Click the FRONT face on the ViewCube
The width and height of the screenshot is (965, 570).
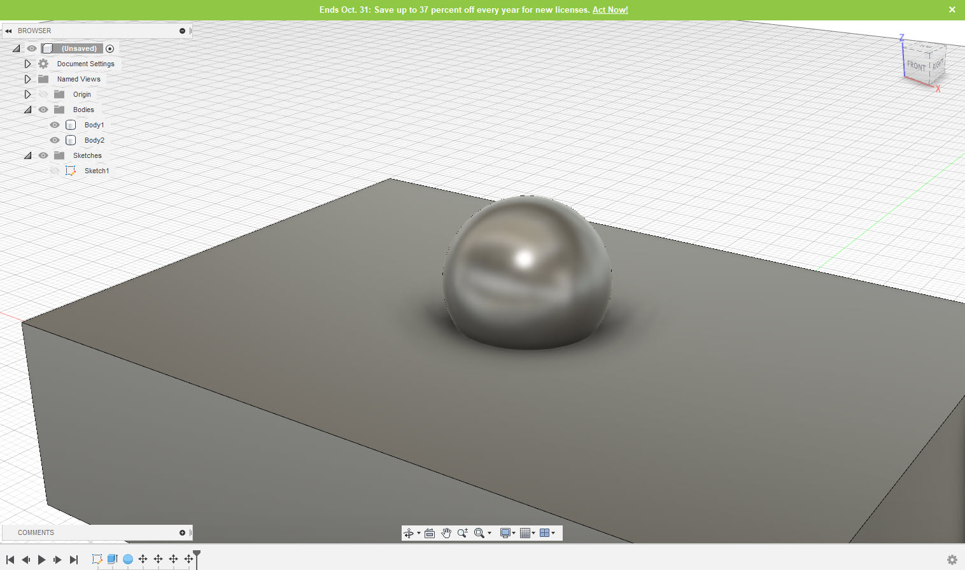point(915,66)
